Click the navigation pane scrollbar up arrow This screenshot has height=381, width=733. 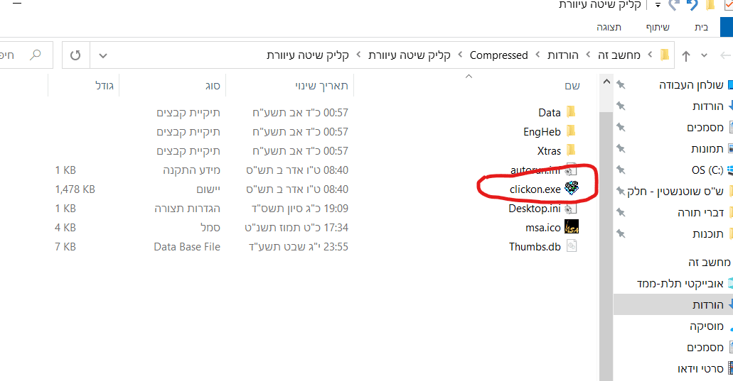tap(606, 82)
